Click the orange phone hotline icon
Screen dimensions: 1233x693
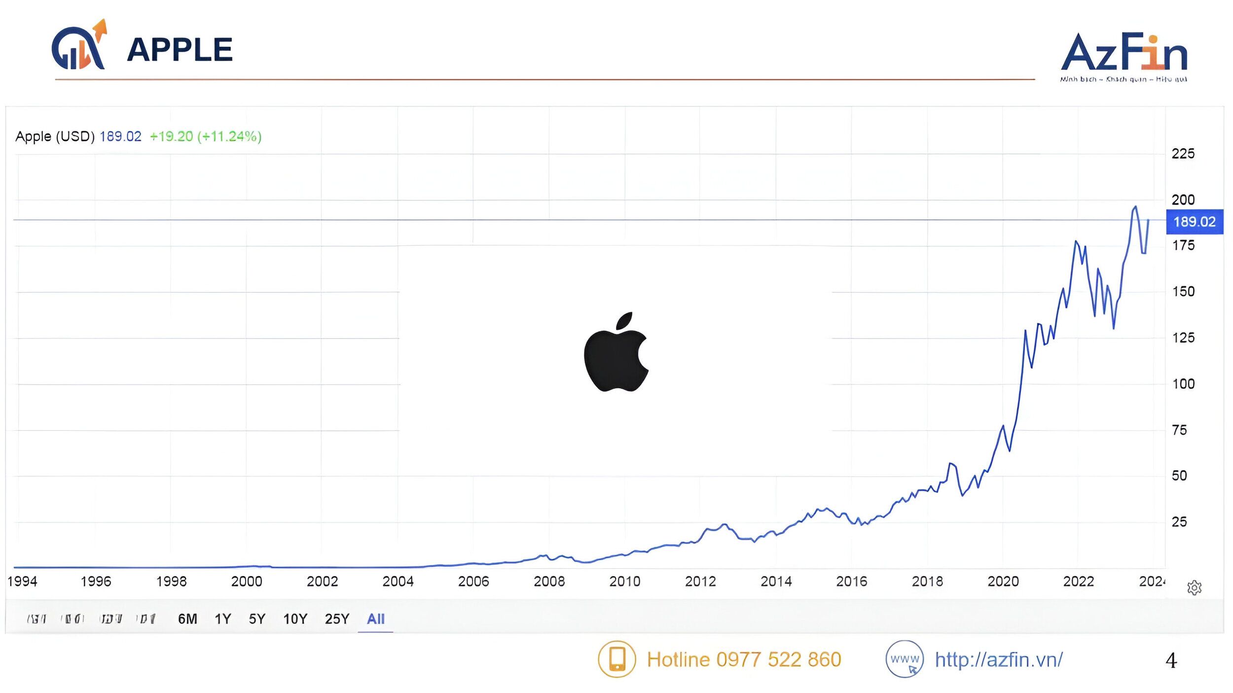616,659
